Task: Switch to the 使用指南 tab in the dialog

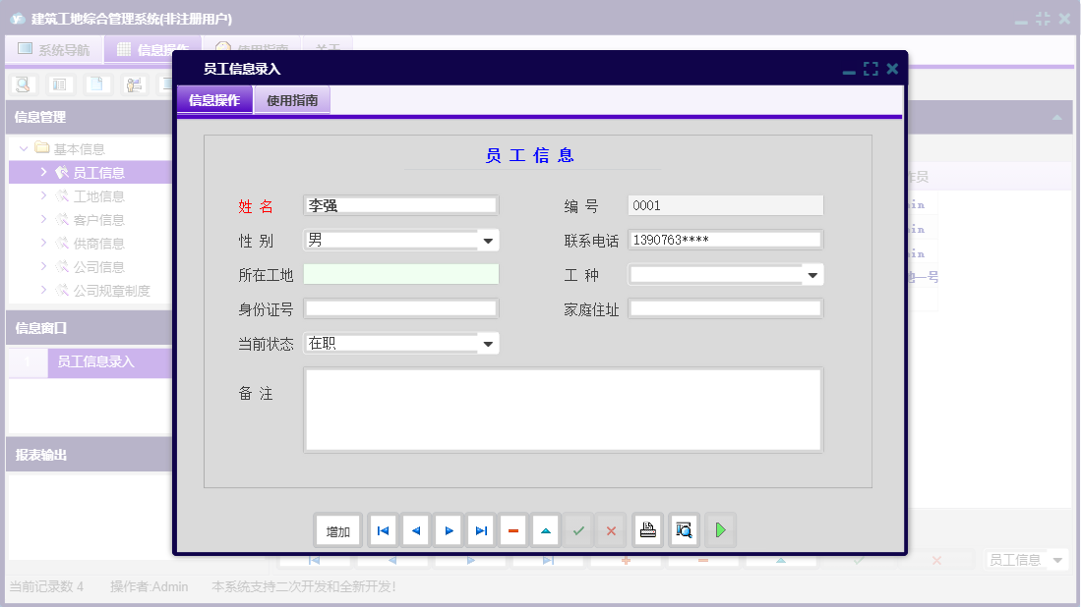Action: coord(291,99)
